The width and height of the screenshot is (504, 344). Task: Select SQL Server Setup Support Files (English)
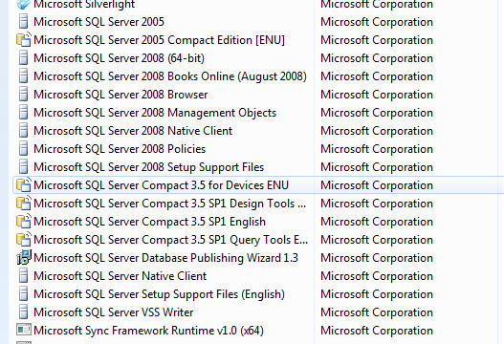click(x=159, y=294)
